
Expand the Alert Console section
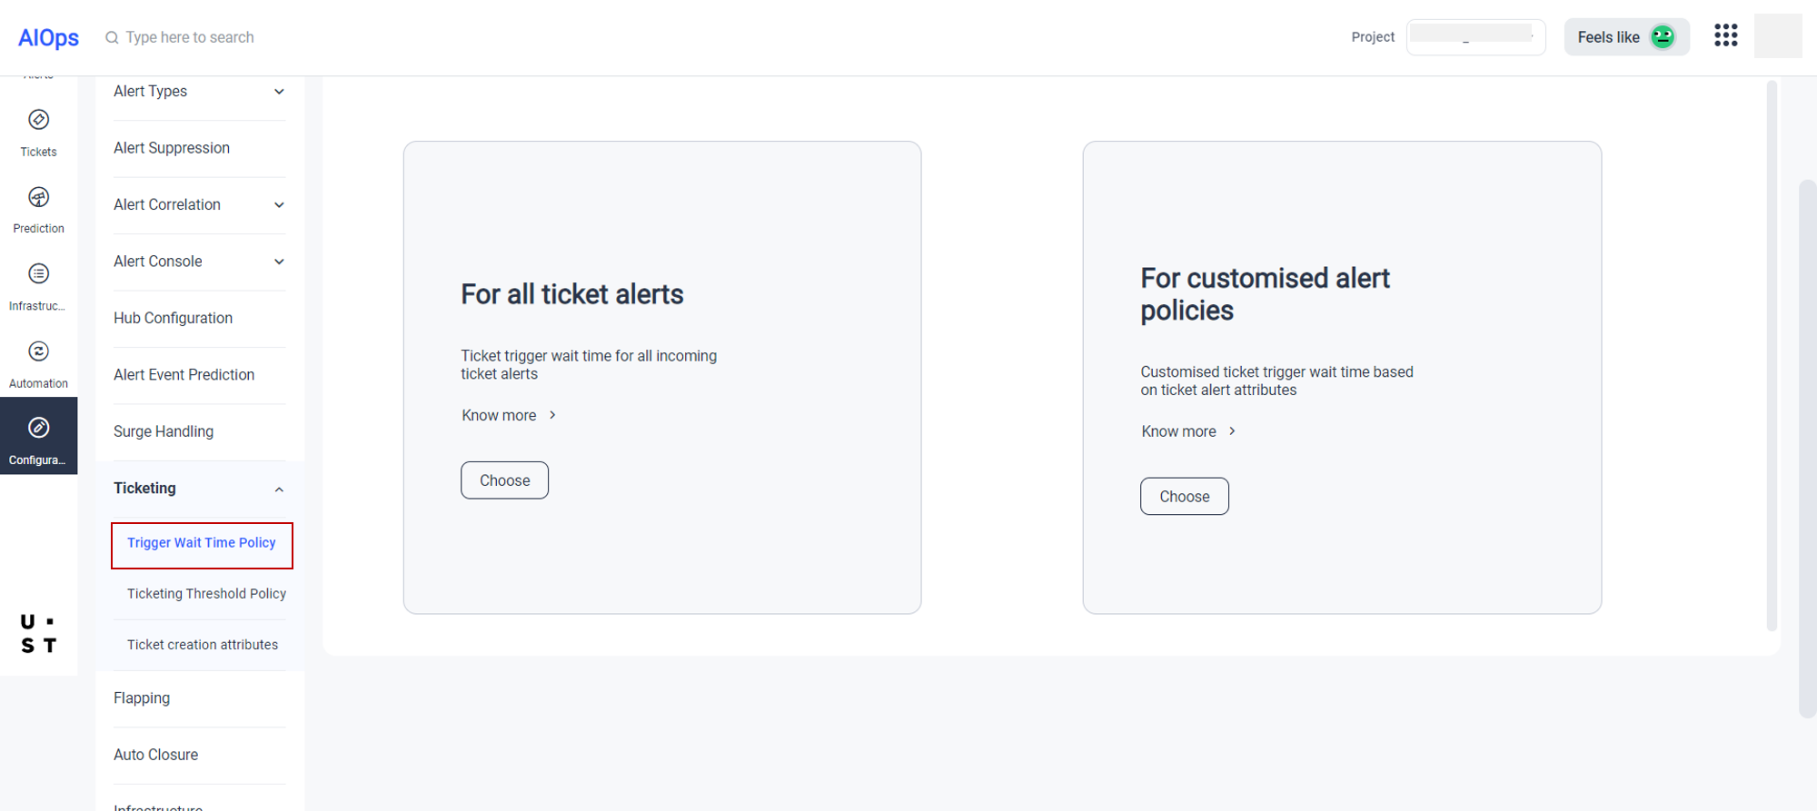[x=279, y=262]
